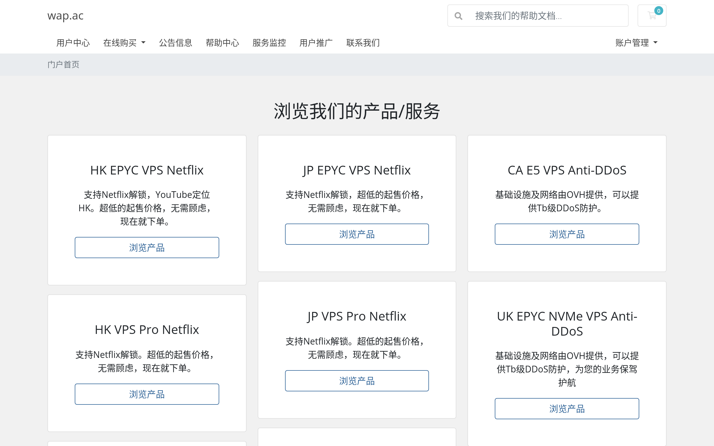Go to 公告信息 page
Viewport: 714px width, 446px height.
pyautogui.click(x=175, y=43)
